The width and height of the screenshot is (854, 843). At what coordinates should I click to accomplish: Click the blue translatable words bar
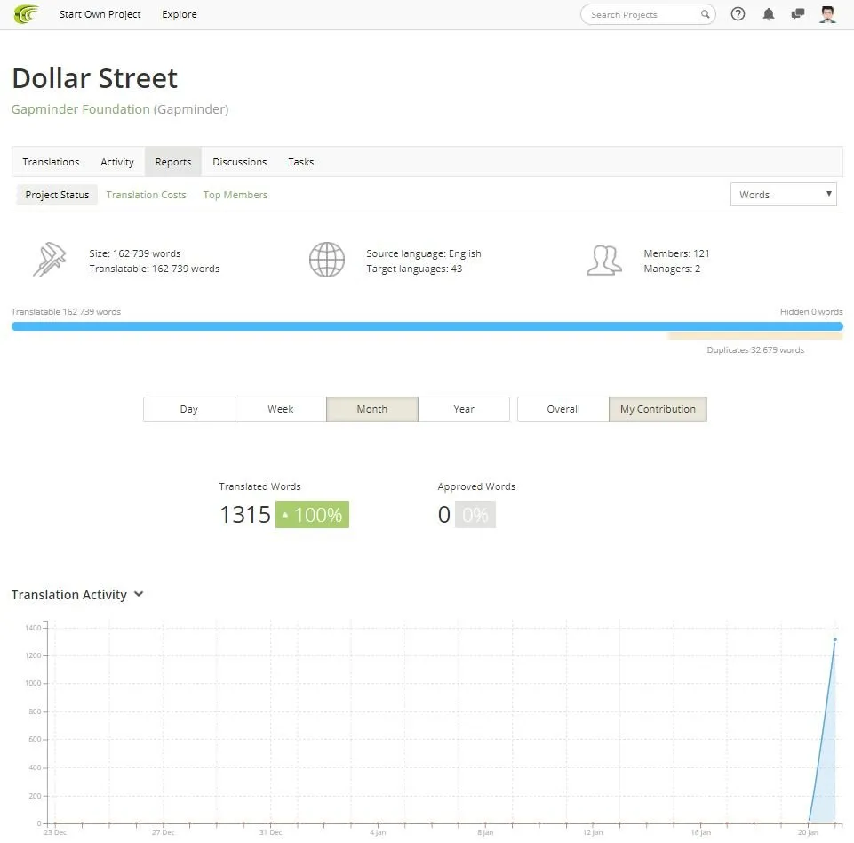(427, 326)
